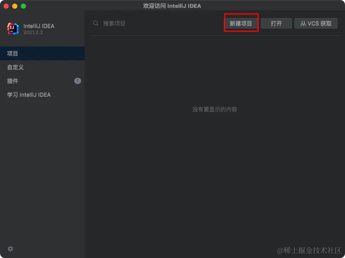Click the 欢迎访问 IntelliJ IDEA window title
Viewport: 345px width, 258px height.
172,6
